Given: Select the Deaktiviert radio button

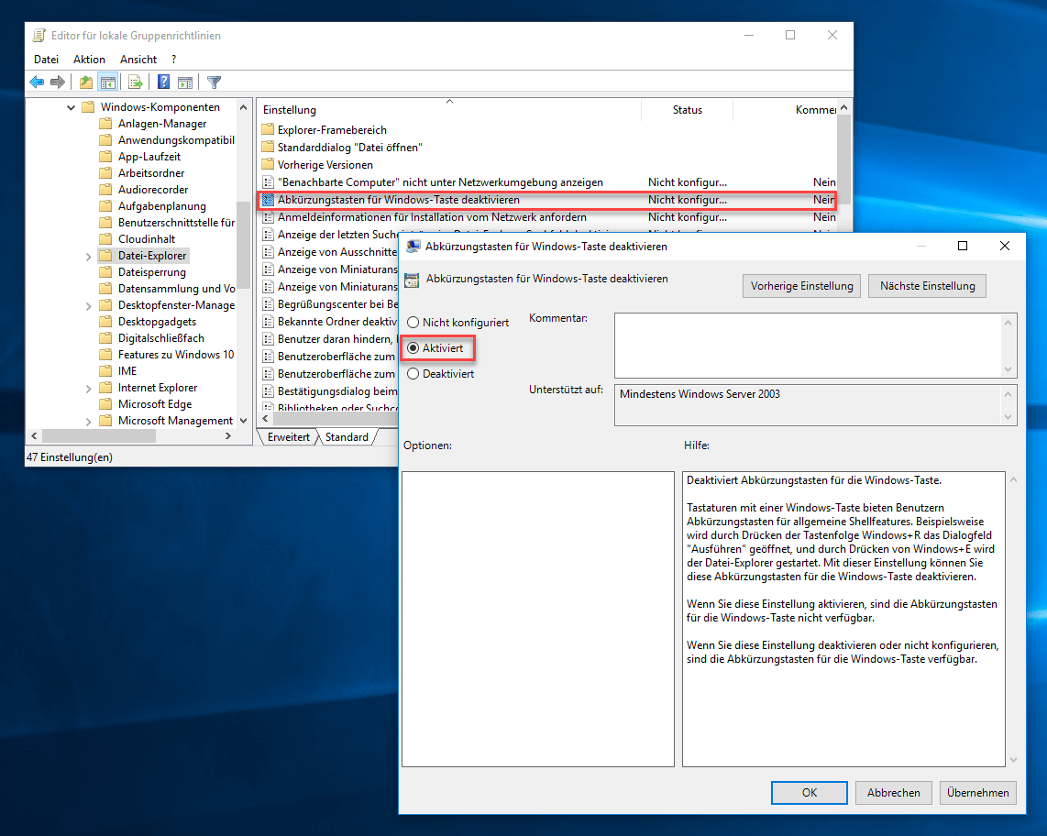Looking at the screenshot, I should click(414, 373).
